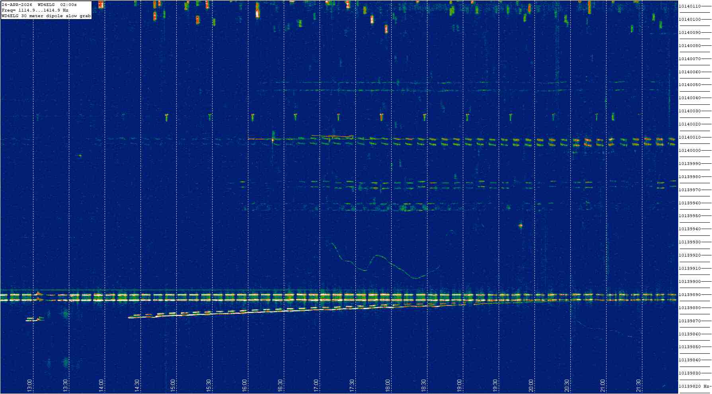This screenshot has width=712, height=394.
Task: Click the Freq range text in info box
Action: (x=35, y=10)
